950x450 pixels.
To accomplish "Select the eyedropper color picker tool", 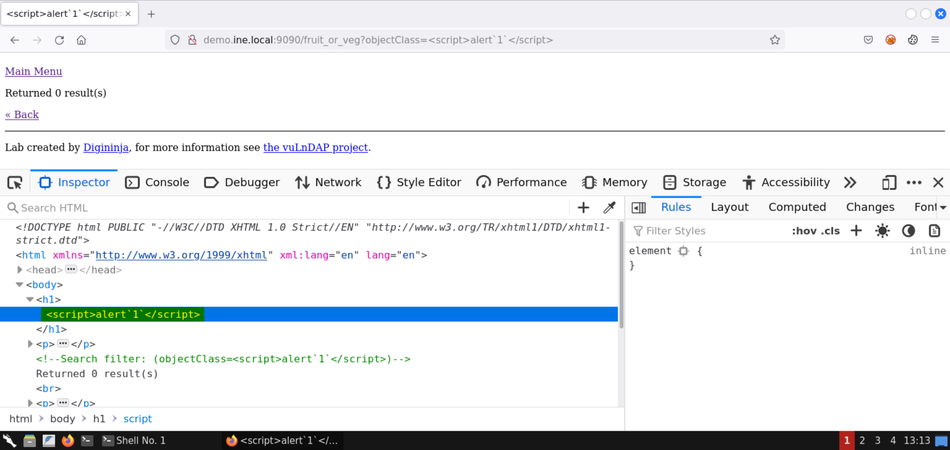I will pyautogui.click(x=609, y=208).
